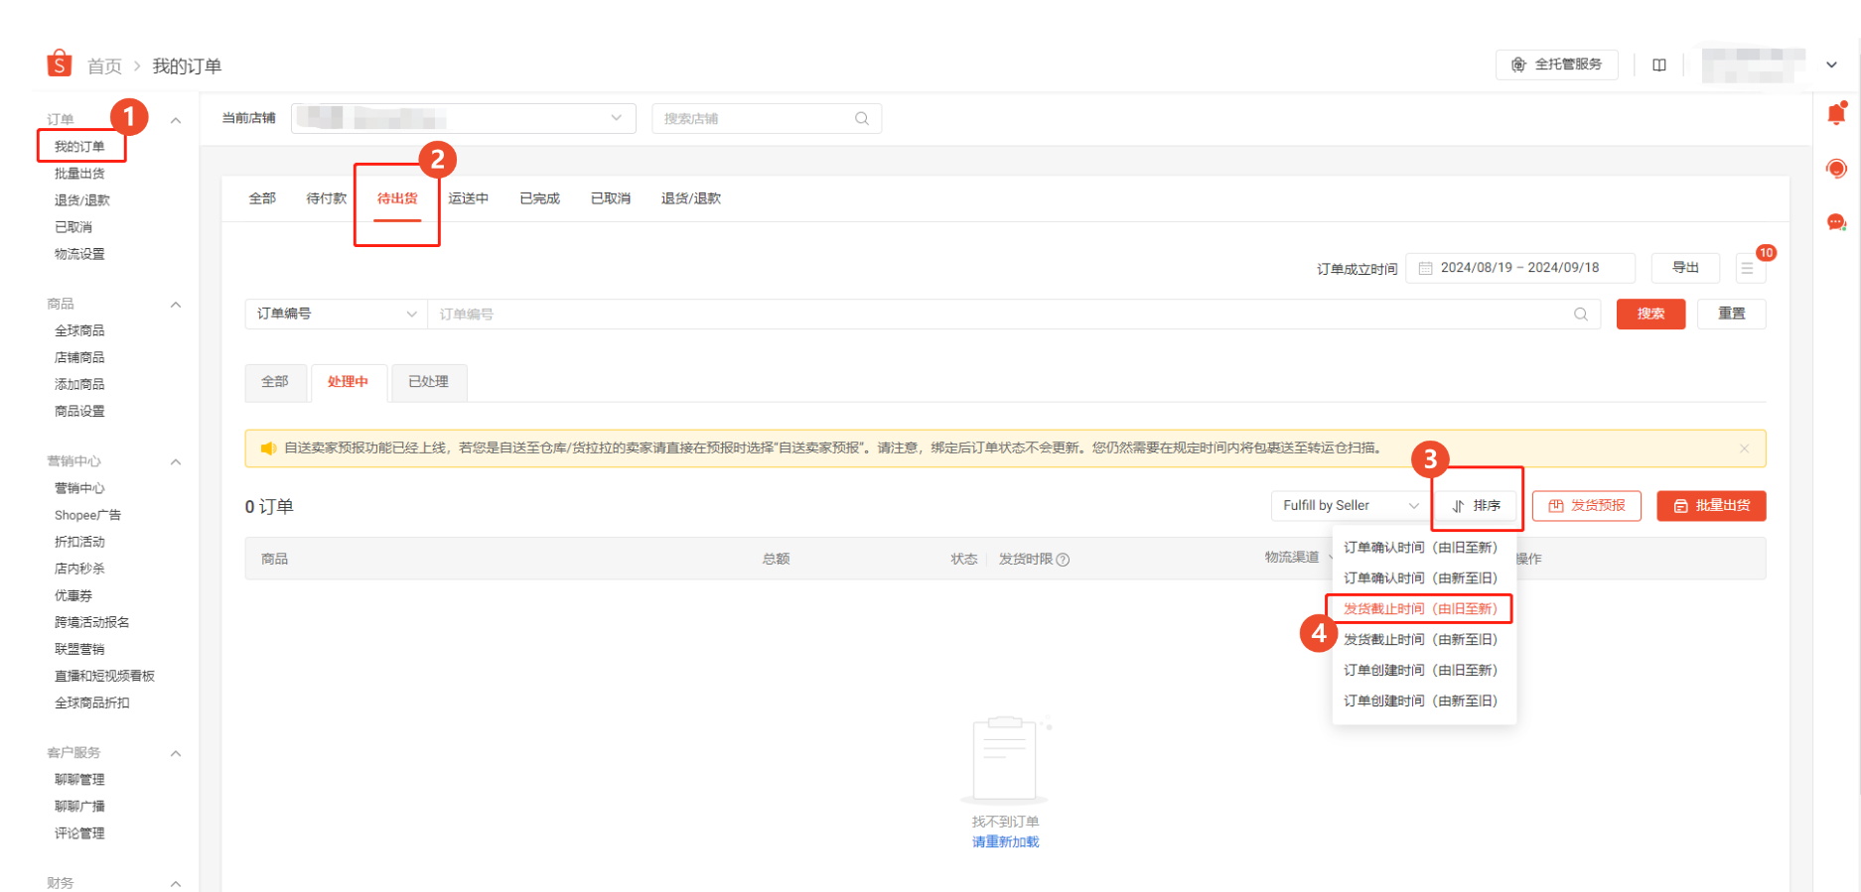The image size is (1861, 892).
Task: Click the 搜索店铺 input field
Action: 766,118
